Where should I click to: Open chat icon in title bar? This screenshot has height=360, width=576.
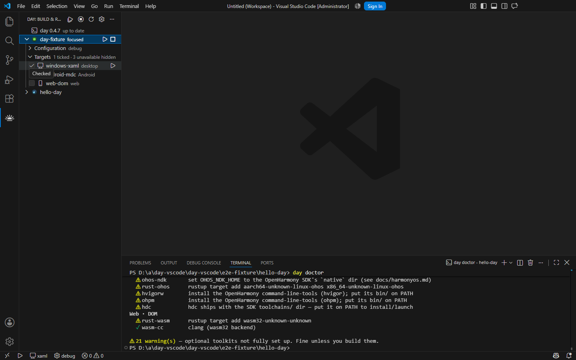(515, 6)
